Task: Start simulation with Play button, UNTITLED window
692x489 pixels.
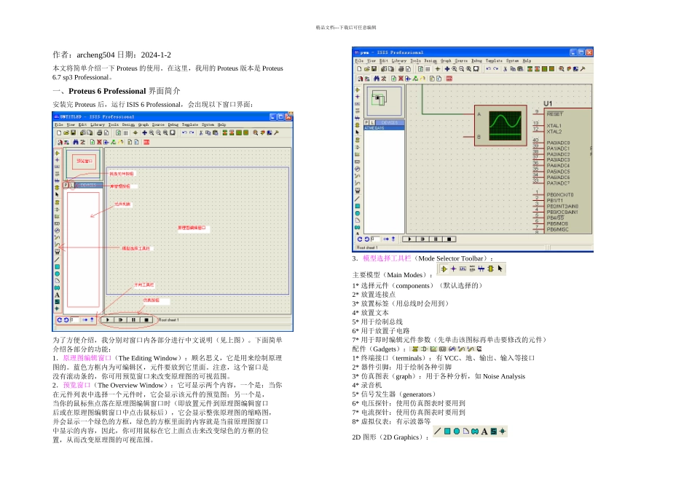Action: pos(107,319)
